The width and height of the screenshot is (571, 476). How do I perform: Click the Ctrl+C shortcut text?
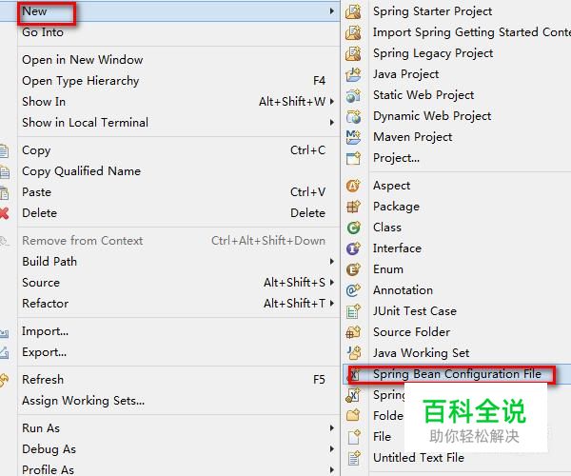coord(307,150)
